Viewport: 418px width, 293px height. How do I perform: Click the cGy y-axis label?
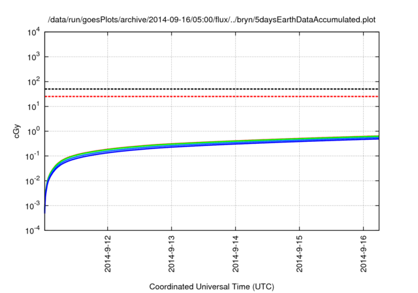[16, 131]
